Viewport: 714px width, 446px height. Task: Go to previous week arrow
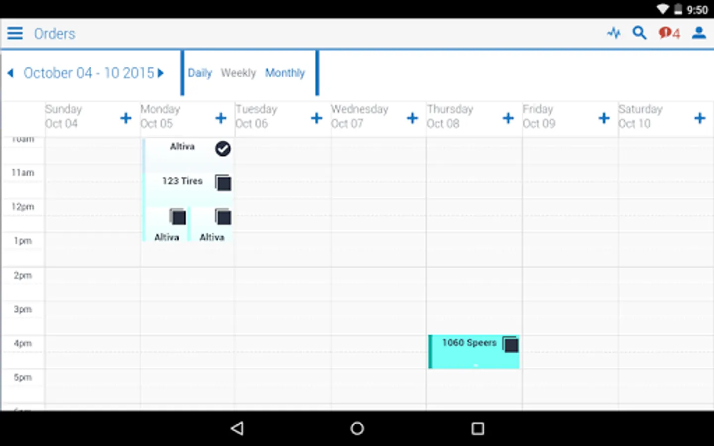10,73
